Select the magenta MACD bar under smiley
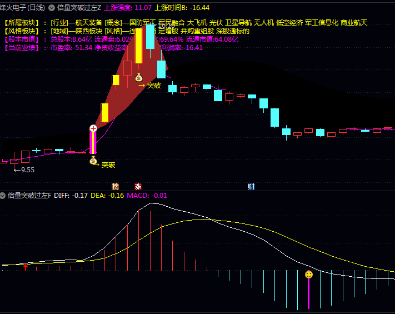The height and width of the screenshot is (314, 395). click(308, 293)
